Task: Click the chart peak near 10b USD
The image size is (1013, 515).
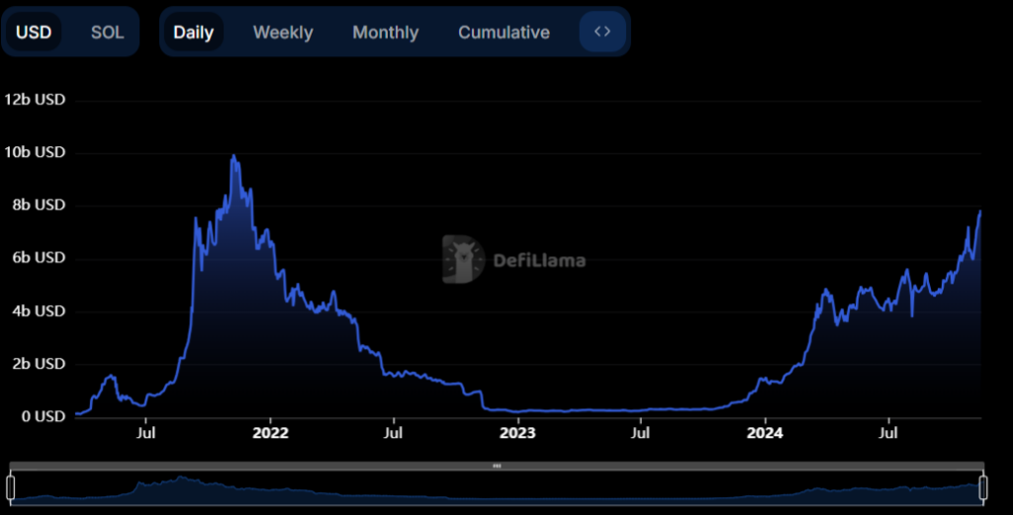Action: click(233, 156)
